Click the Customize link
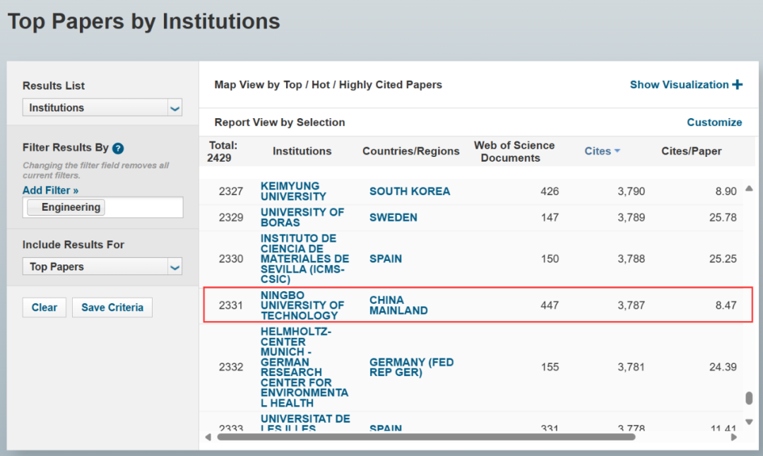The height and width of the screenshot is (456, 763). [714, 122]
